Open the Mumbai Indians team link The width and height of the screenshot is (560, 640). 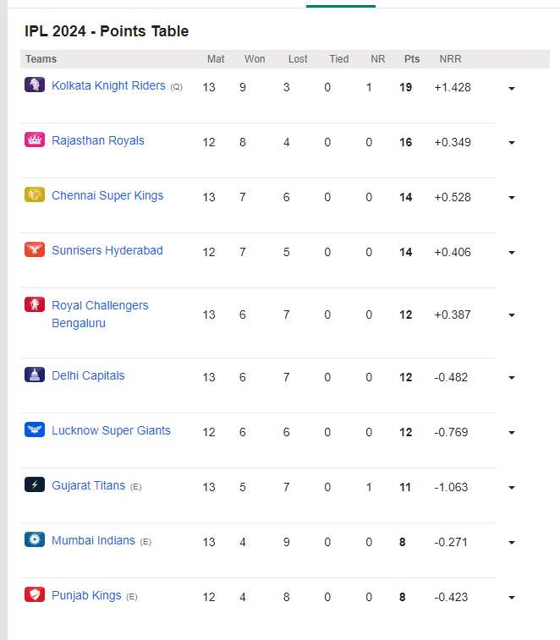[x=93, y=540]
